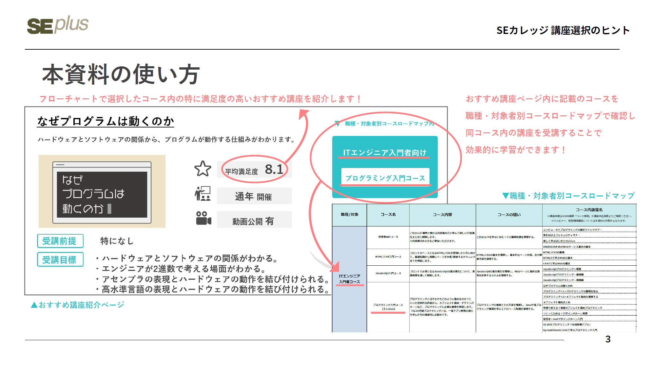Screen dimensions: 653x366
Task: Click the 内定者向けコース cell
Action: tap(388, 237)
